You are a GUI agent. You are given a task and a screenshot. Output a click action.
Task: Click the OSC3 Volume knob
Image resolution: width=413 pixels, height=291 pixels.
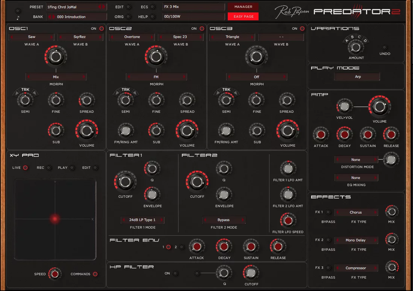[x=287, y=131]
